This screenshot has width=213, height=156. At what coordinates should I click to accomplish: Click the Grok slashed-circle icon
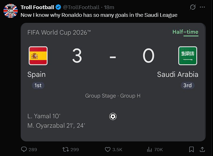coord(193,7)
